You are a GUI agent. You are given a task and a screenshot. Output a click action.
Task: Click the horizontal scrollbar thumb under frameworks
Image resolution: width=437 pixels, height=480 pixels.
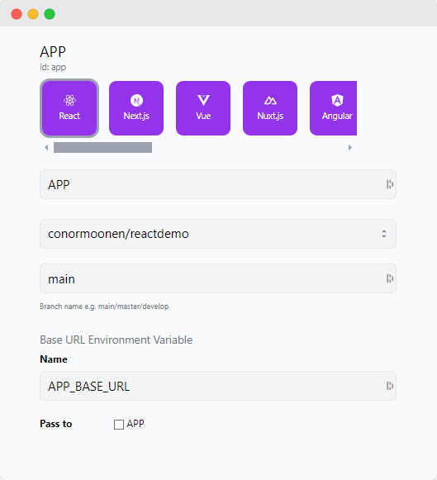pyautogui.click(x=102, y=148)
